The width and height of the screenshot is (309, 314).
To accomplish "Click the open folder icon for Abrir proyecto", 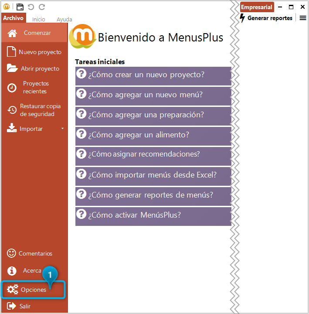I will [12, 68].
